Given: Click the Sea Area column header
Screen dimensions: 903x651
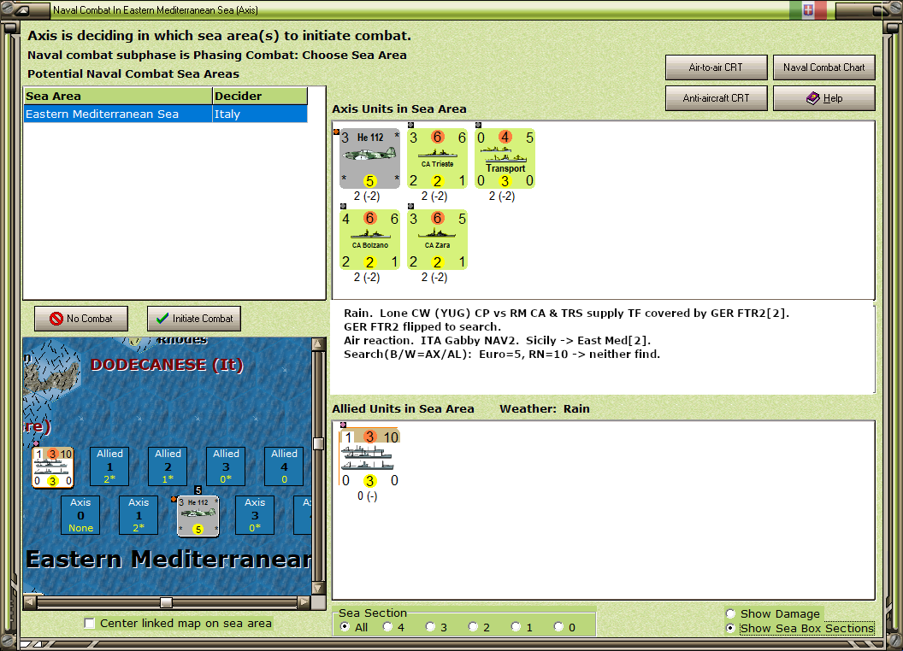Looking at the screenshot, I should (118, 97).
